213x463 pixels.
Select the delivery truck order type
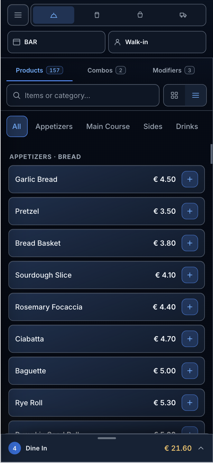click(183, 15)
